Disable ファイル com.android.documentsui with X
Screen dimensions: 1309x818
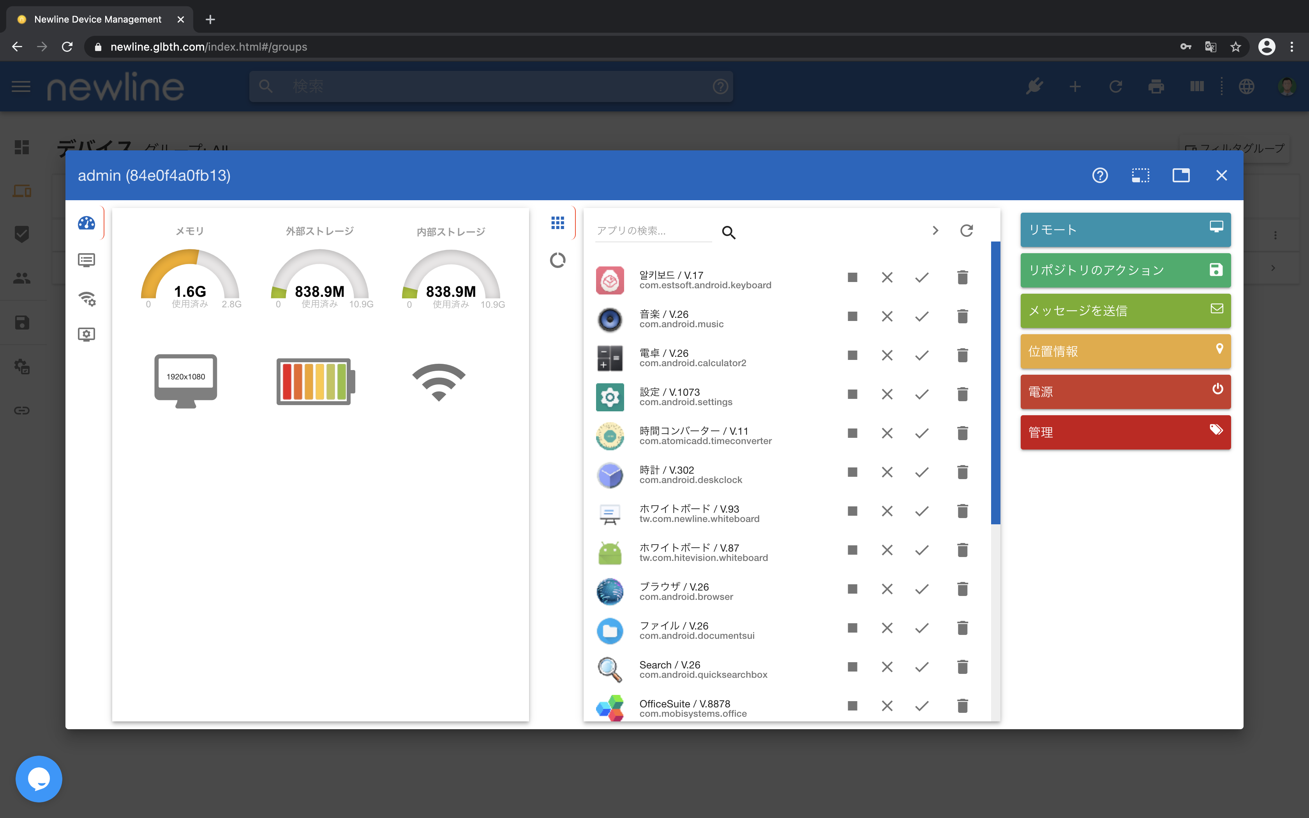(x=887, y=628)
